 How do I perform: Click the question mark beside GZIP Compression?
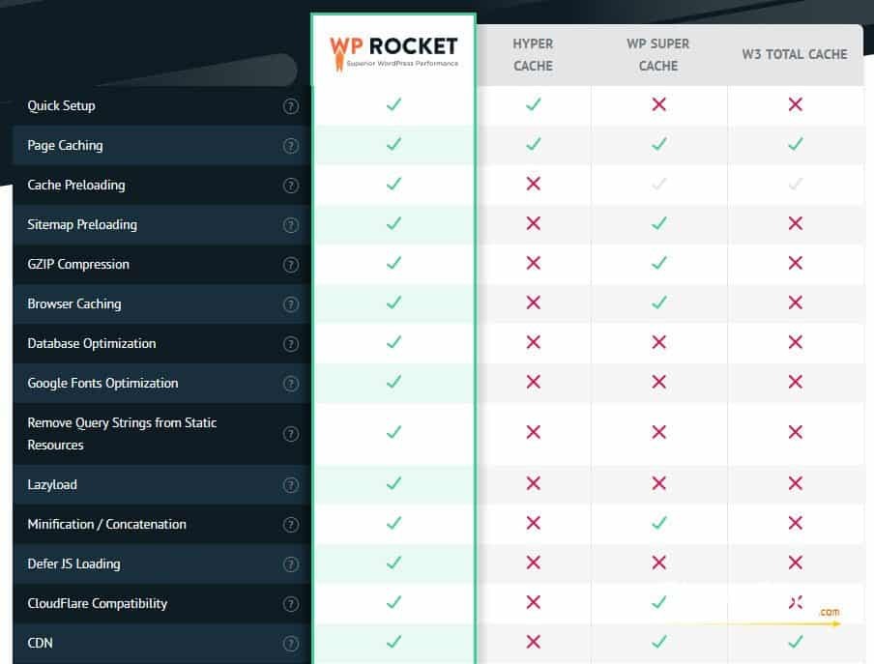(x=290, y=264)
